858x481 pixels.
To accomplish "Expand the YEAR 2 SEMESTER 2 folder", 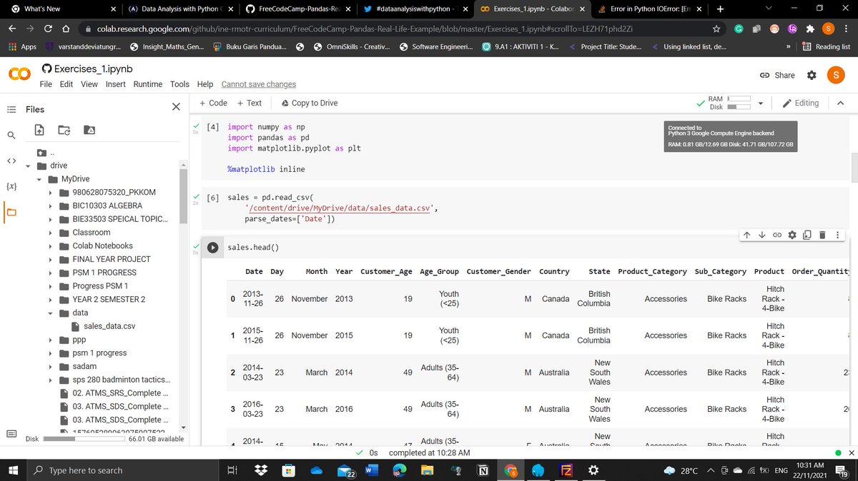I will pyautogui.click(x=51, y=299).
